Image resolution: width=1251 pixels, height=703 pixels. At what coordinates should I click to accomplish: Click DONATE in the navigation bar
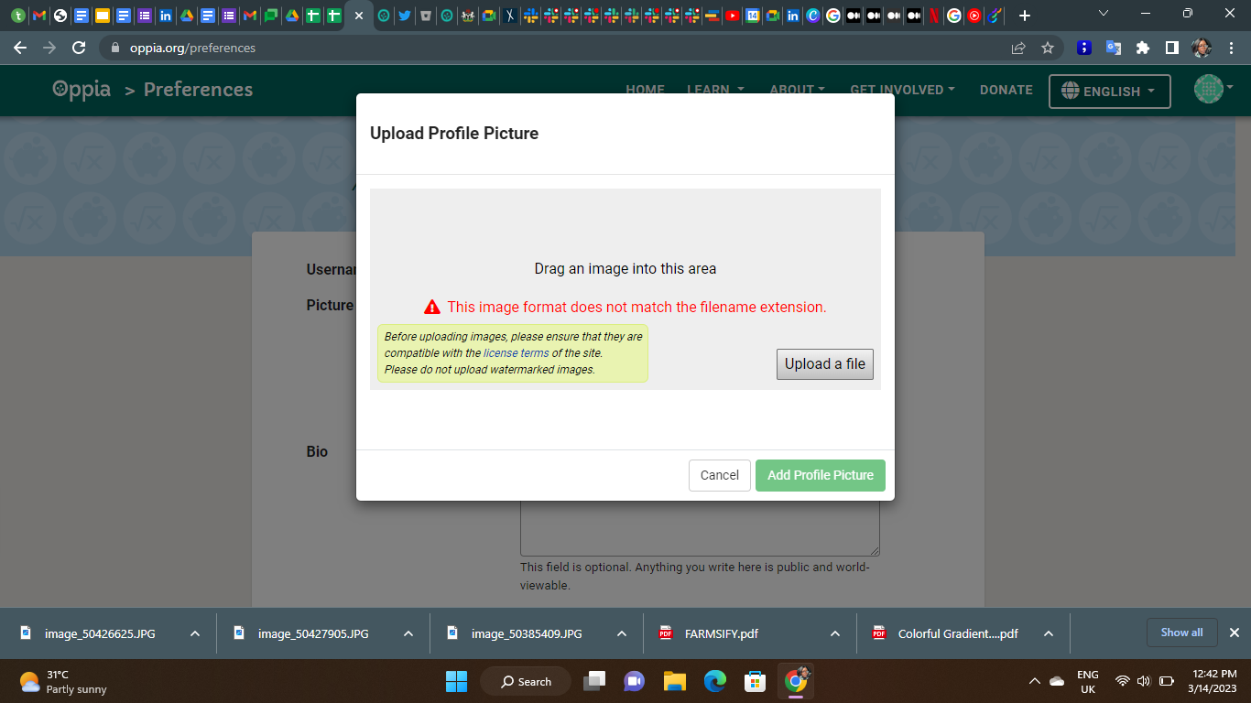1006,90
